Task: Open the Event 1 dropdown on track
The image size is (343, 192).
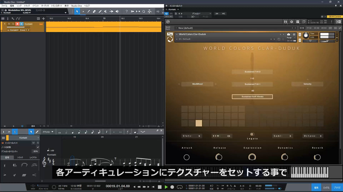Action: (25, 30)
